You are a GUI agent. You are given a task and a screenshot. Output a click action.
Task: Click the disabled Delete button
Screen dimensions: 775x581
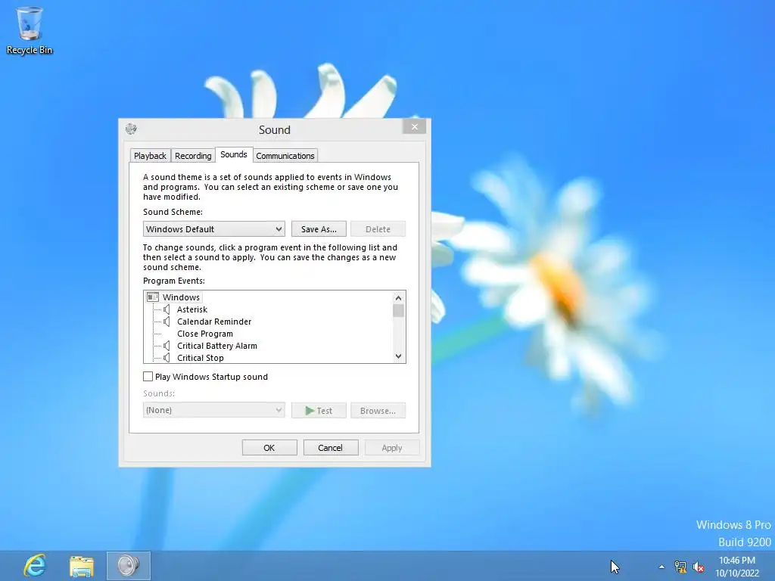[378, 229]
